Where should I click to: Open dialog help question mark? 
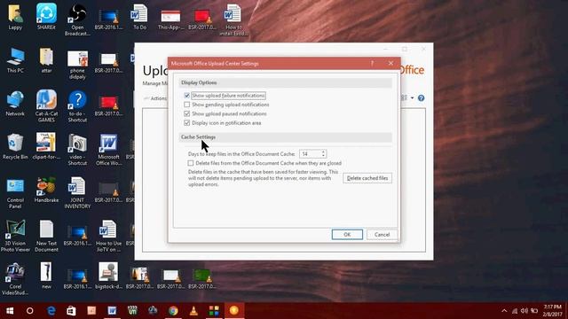372,63
